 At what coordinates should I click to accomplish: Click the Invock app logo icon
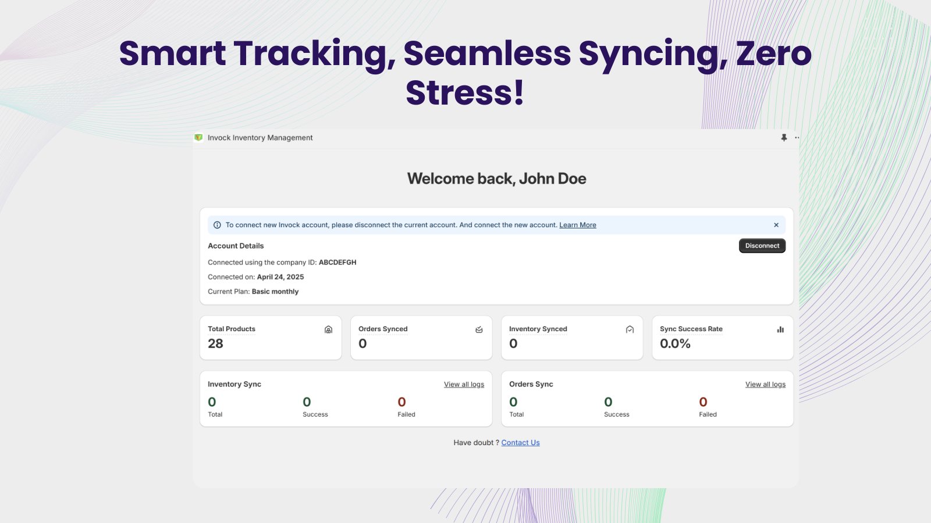pyautogui.click(x=198, y=138)
